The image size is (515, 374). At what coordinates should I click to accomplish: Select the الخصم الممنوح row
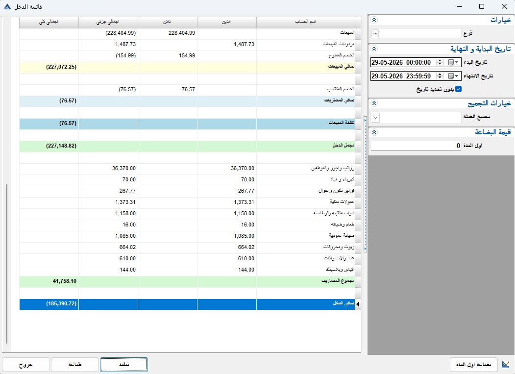pyautogui.click(x=187, y=55)
